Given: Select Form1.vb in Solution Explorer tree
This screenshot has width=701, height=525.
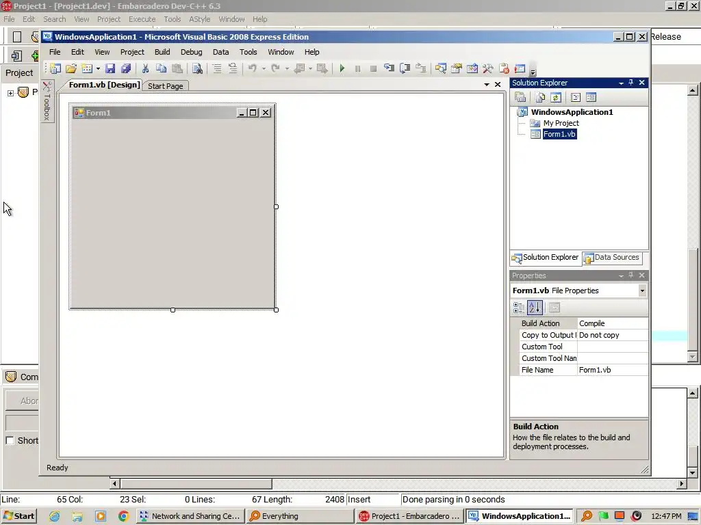Looking at the screenshot, I should pyautogui.click(x=559, y=134).
